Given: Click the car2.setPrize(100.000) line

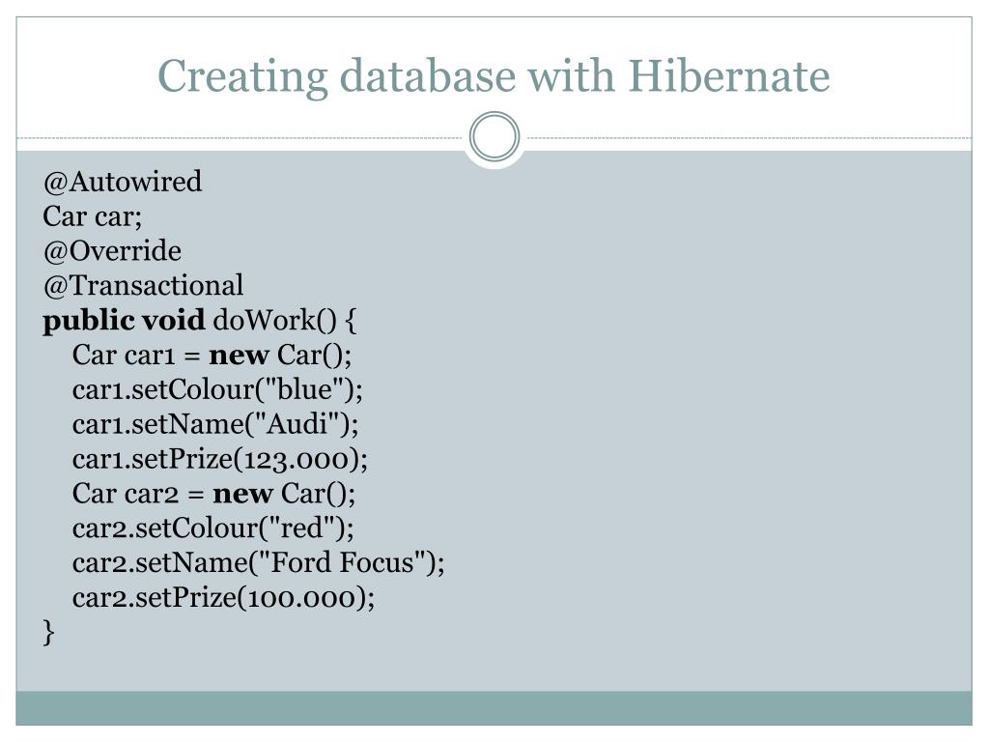Looking at the screenshot, I should tap(223, 597).
